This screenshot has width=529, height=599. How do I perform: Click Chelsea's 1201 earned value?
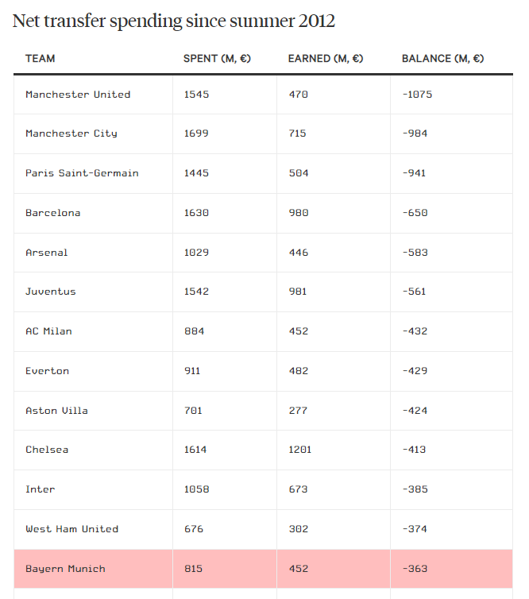point(299,450)
